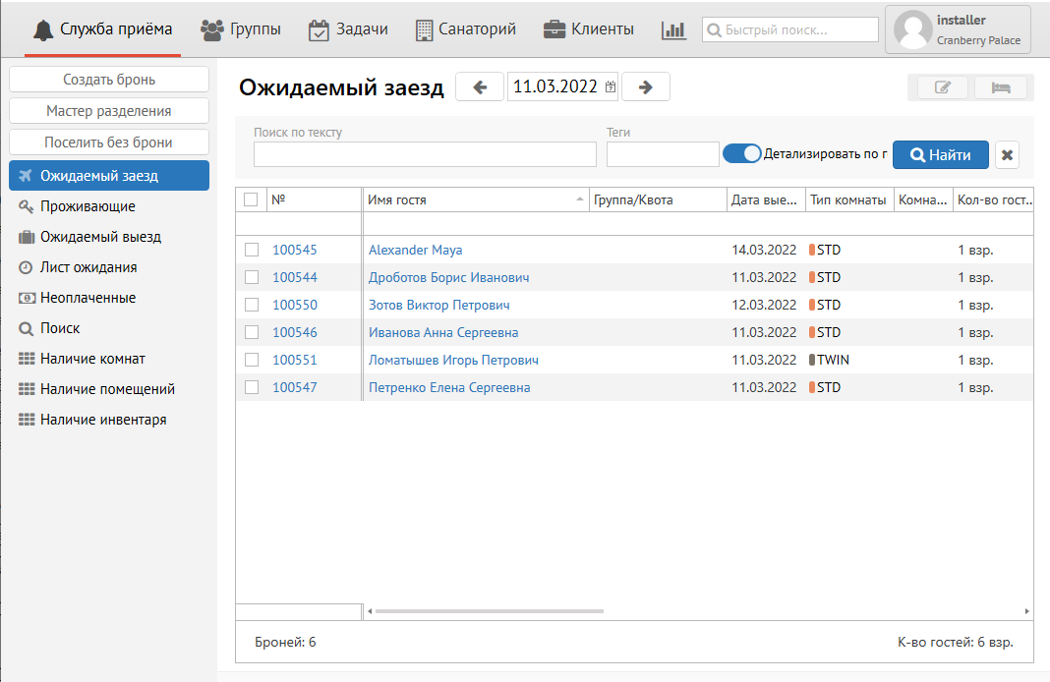1050x682 pixels.
Task: Click the bed check-in icon button
Action: tap(1001, 87)
